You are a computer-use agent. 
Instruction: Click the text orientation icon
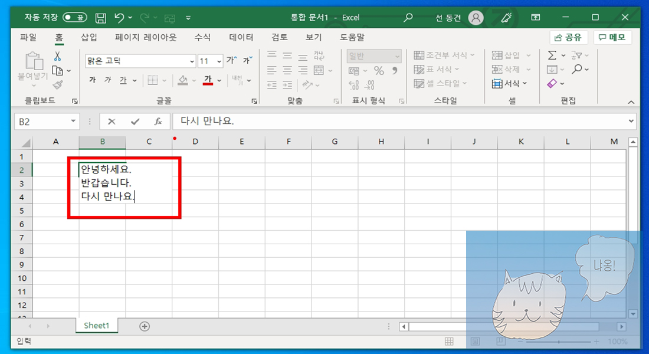click(307, 85)
